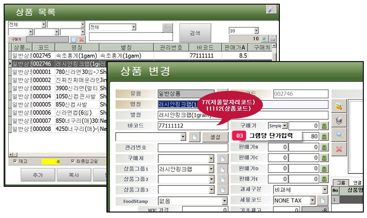
Task: Print list with printer icon
Action: pyautogui.click(x=272, y=39)
